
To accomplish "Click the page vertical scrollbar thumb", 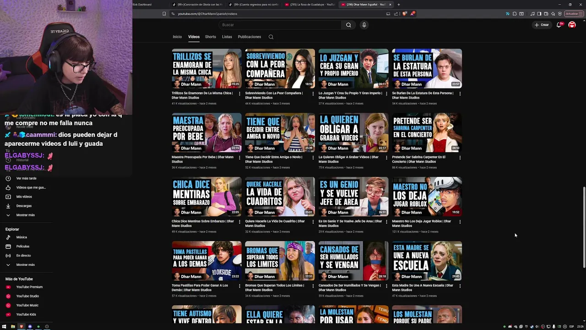I will (x=584, y=227).
